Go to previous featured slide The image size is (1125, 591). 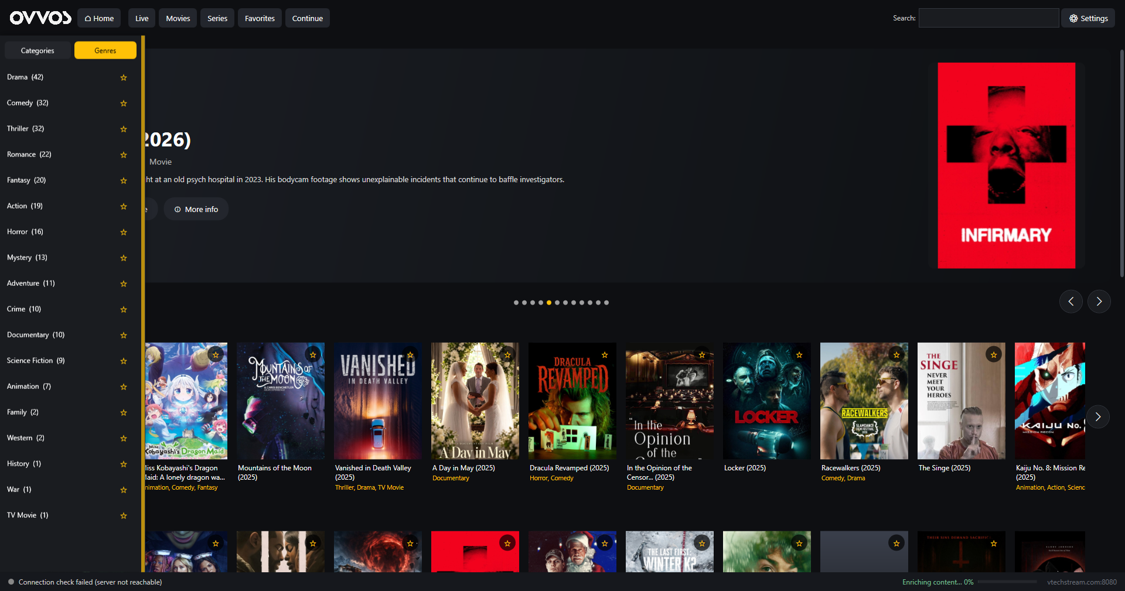point(1071,302)
